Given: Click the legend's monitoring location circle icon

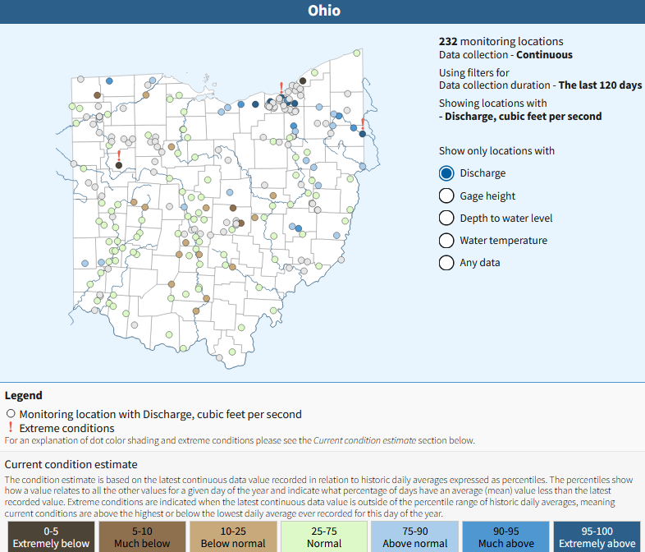Looking at the screenshot, I should [x=11, y=413].
